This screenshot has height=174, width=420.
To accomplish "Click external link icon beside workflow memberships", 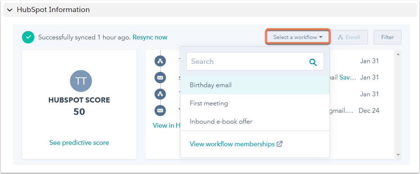I will [x=279, y=144].
